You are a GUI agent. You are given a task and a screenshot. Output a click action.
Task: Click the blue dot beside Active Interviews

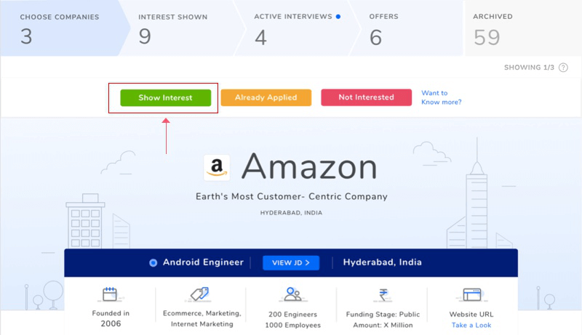tap(338, 17)
